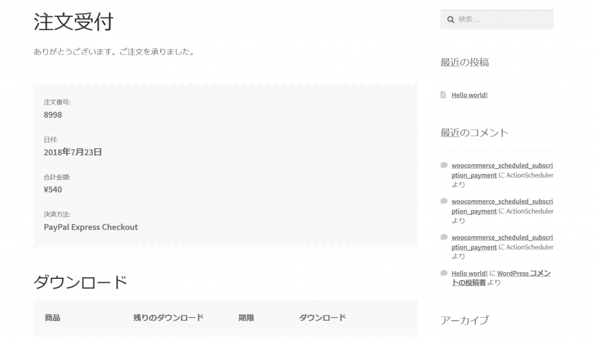The width and height of the screenshot is (595, 341).
Task: Click the order number 8998
Action: coord(53,115)
